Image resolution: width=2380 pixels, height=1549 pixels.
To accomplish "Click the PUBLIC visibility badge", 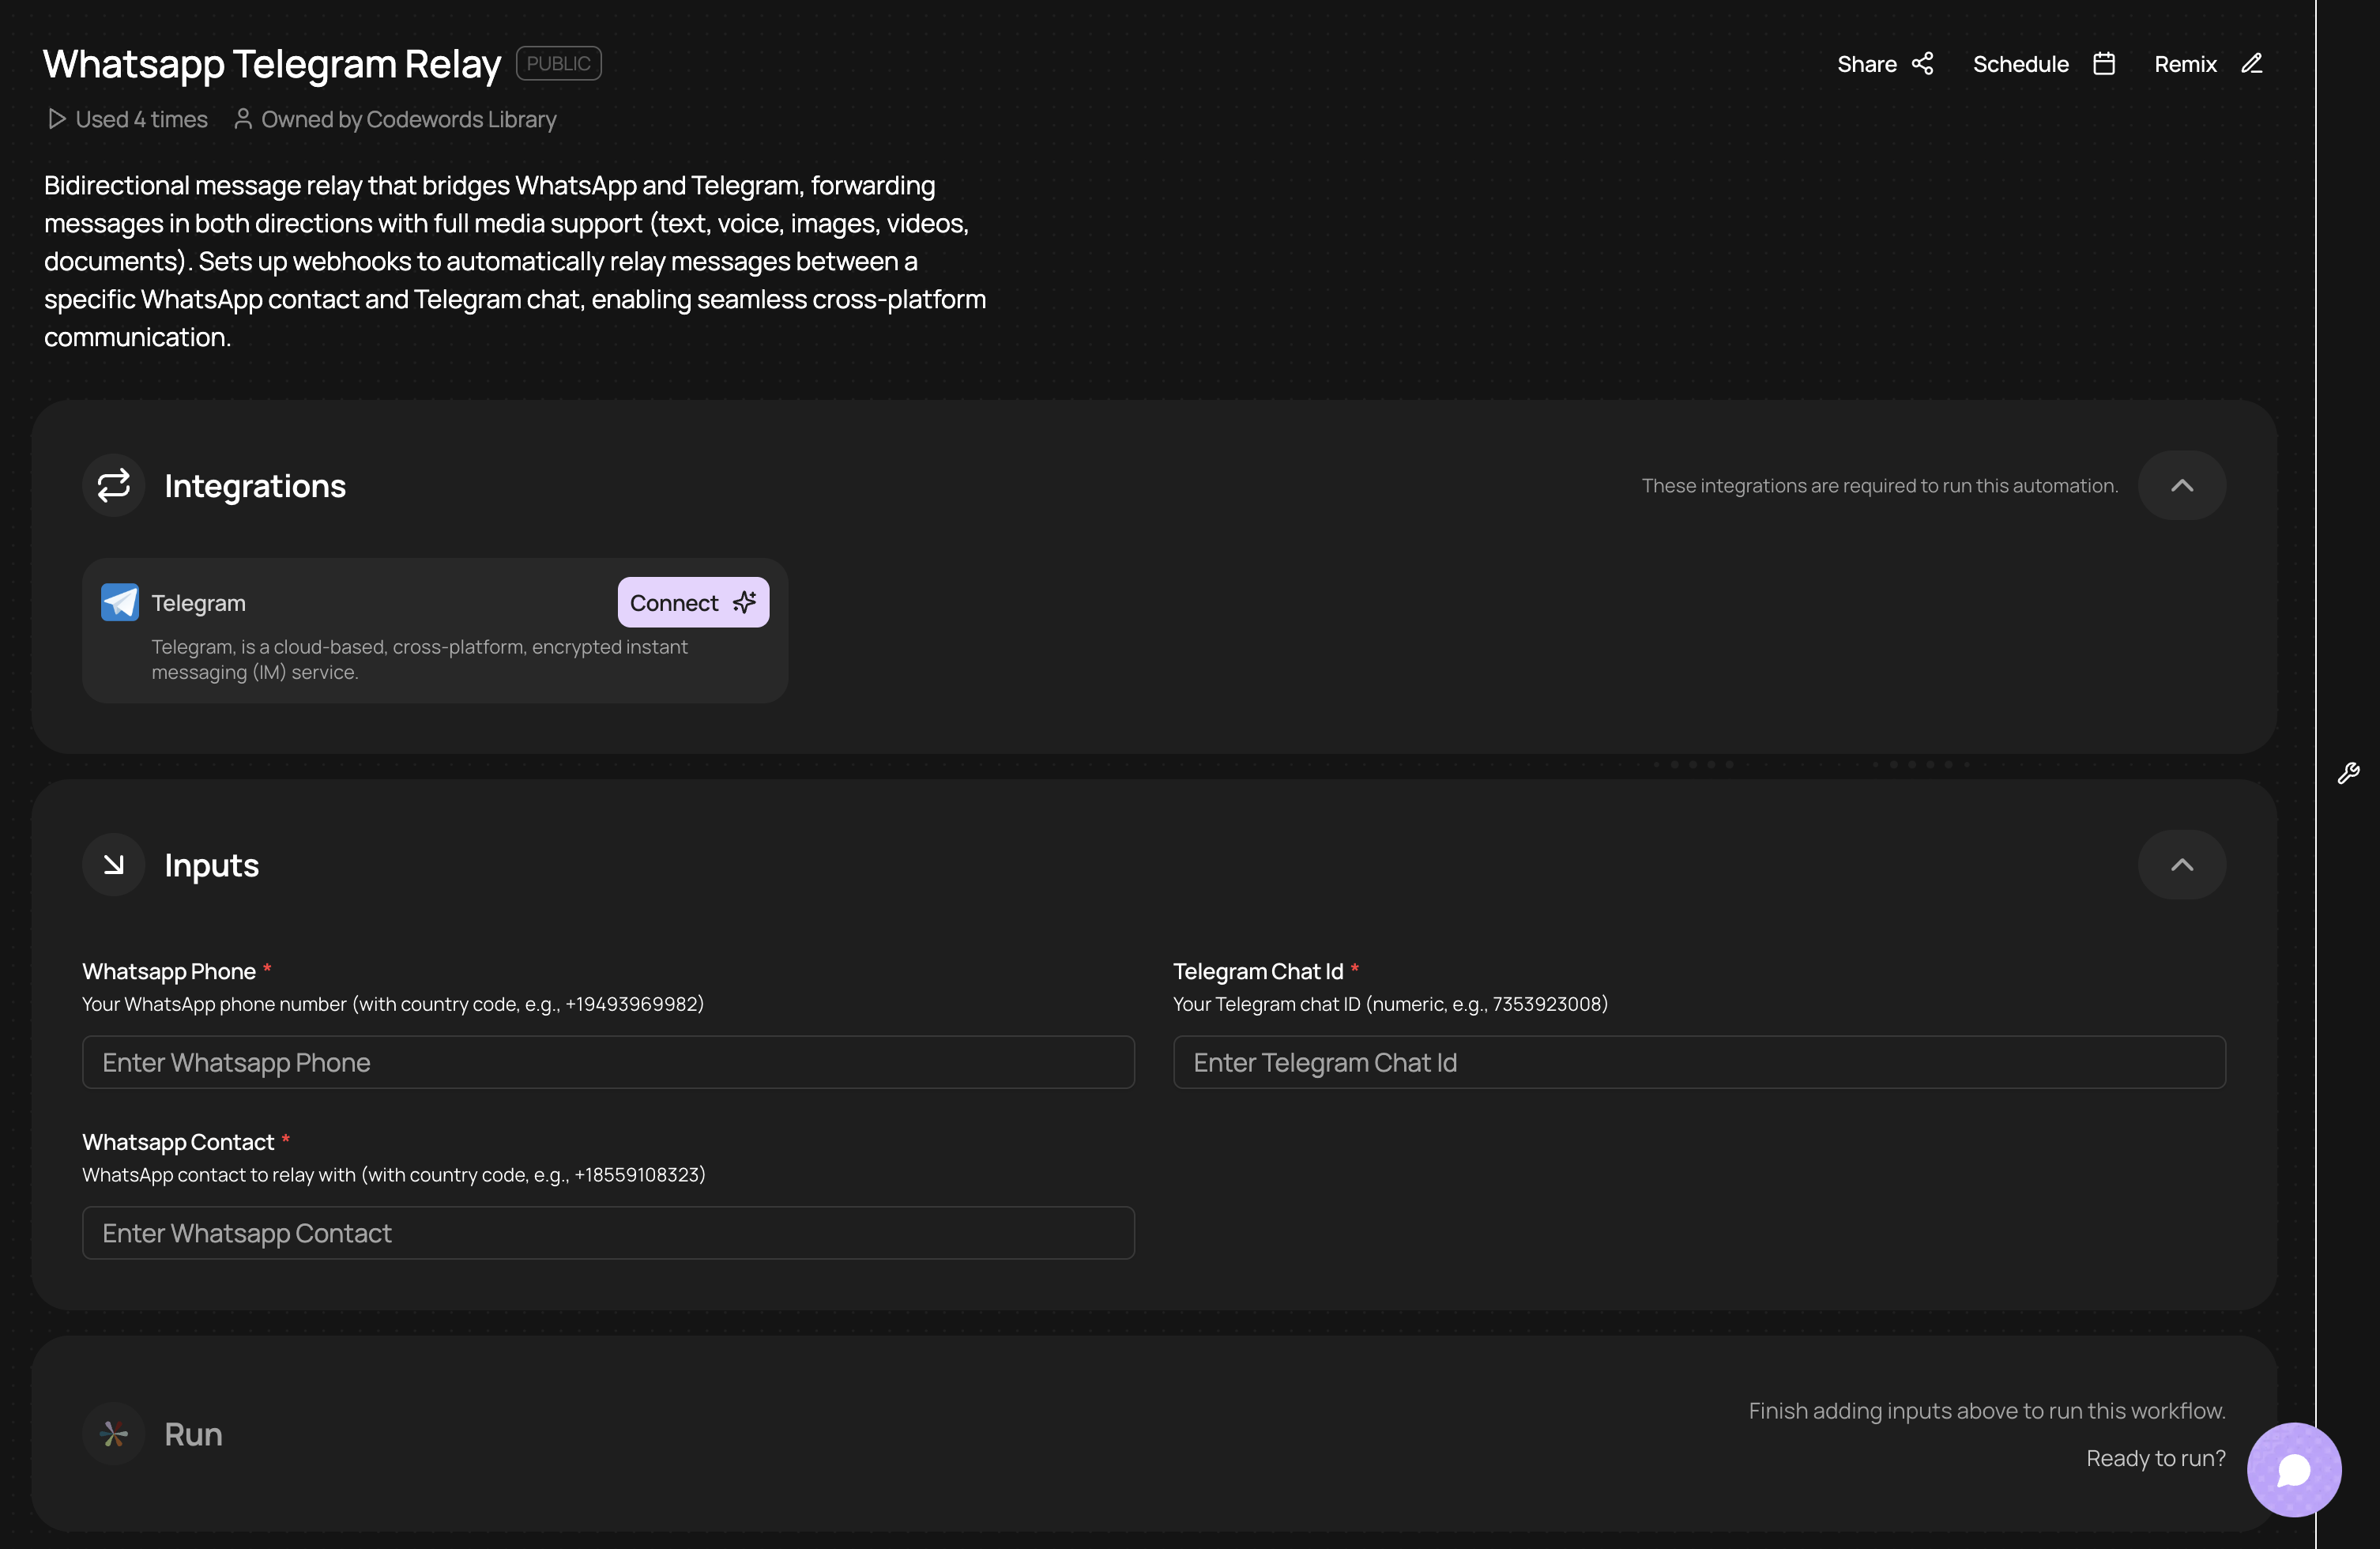I will point(558,63).
